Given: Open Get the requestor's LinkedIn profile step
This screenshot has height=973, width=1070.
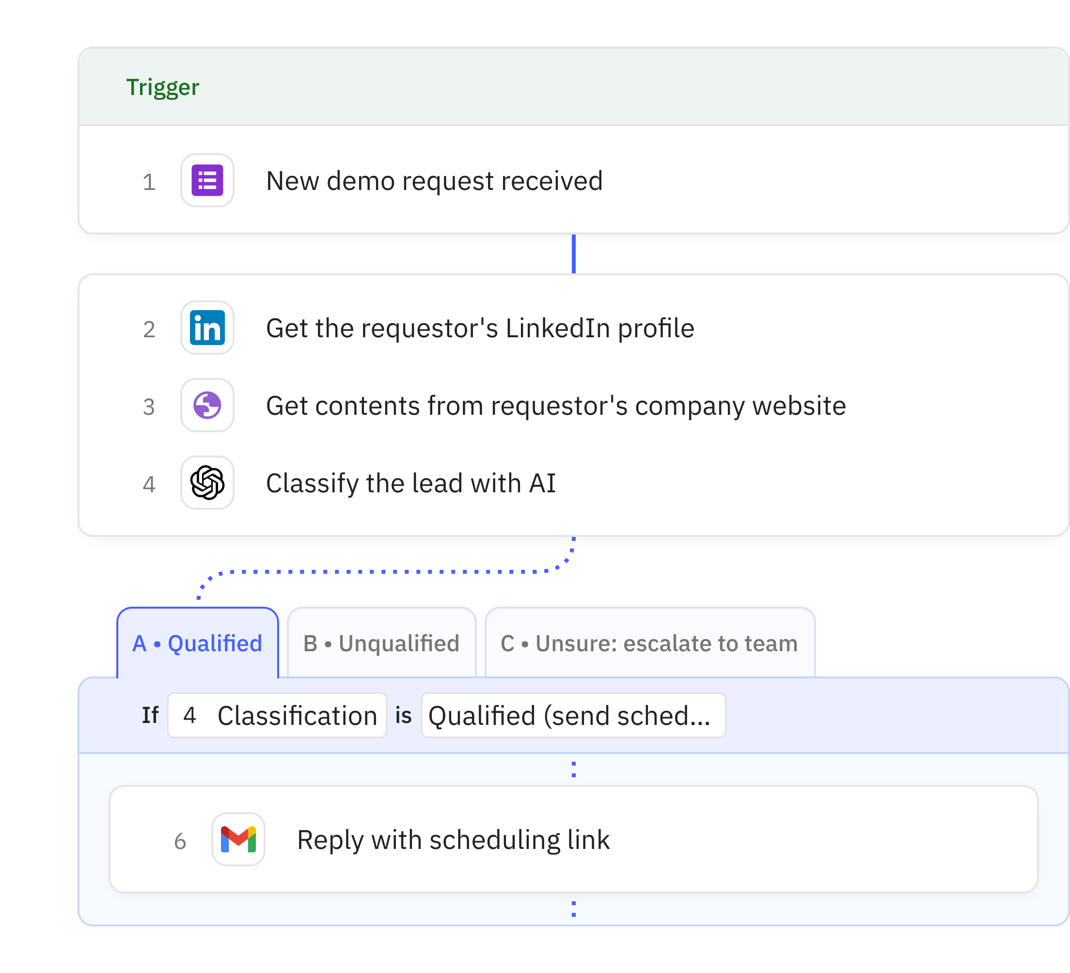Looking at the screenshot, I should 480,328.
